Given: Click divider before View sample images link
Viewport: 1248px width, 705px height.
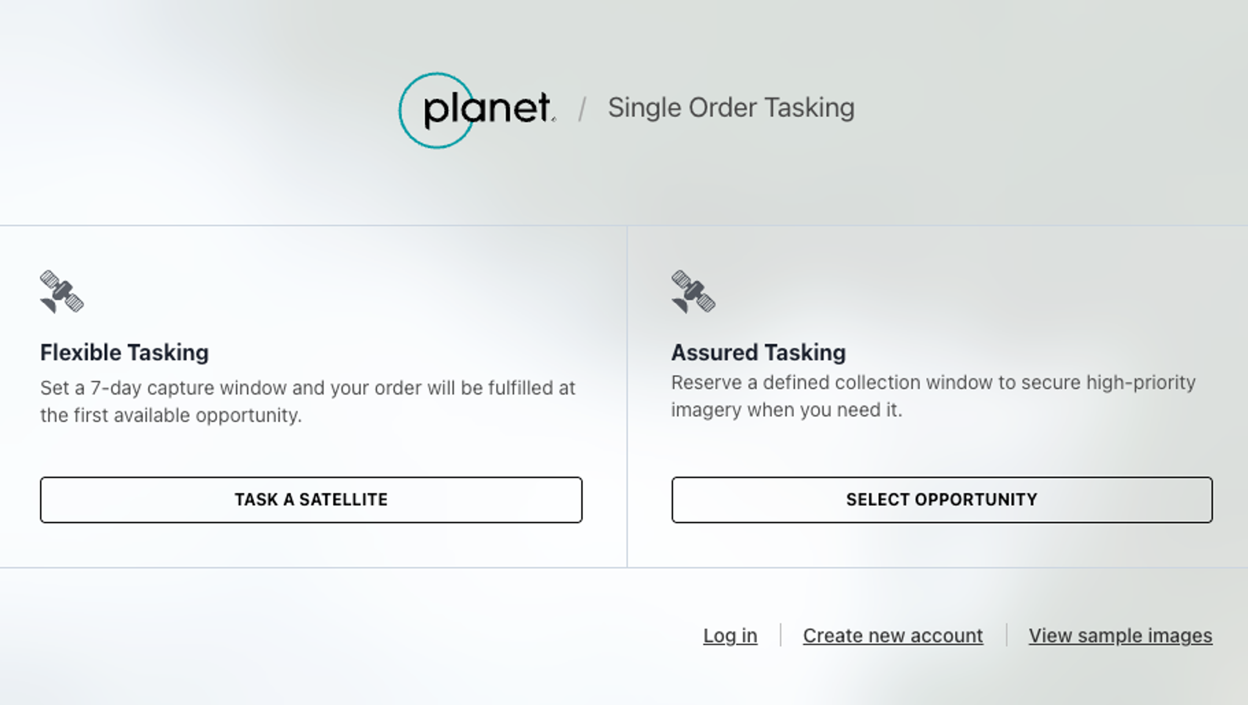Looking at the screenshot, I should point(1006,635).
